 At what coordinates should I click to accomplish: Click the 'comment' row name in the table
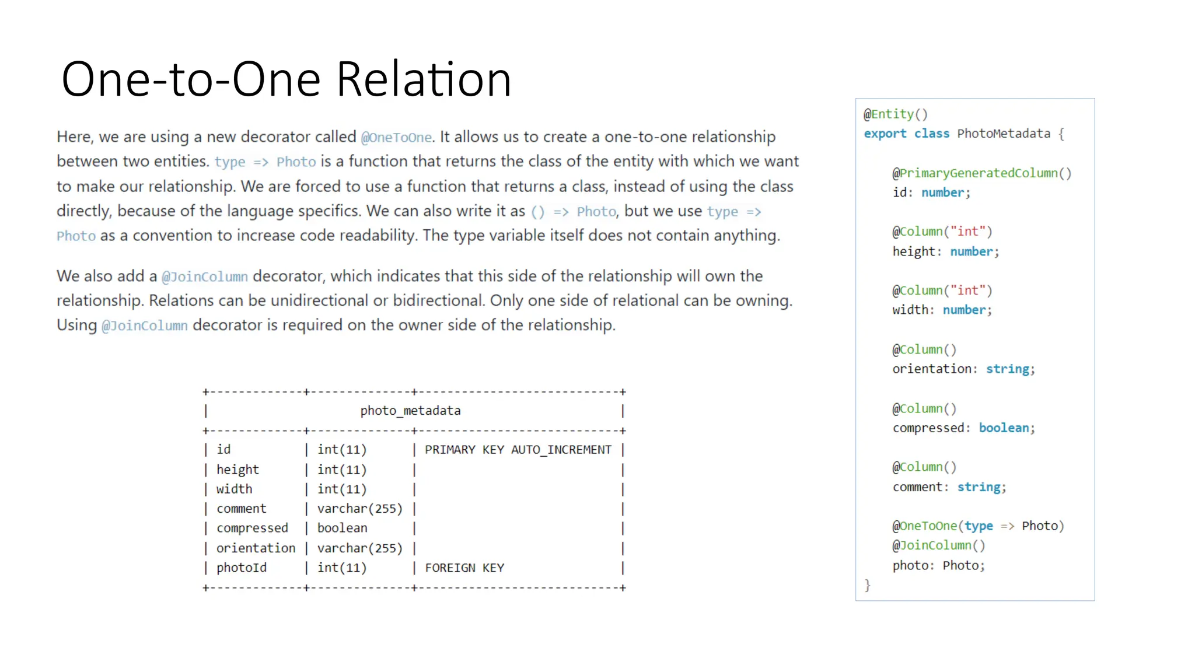(x=241, y=509)
